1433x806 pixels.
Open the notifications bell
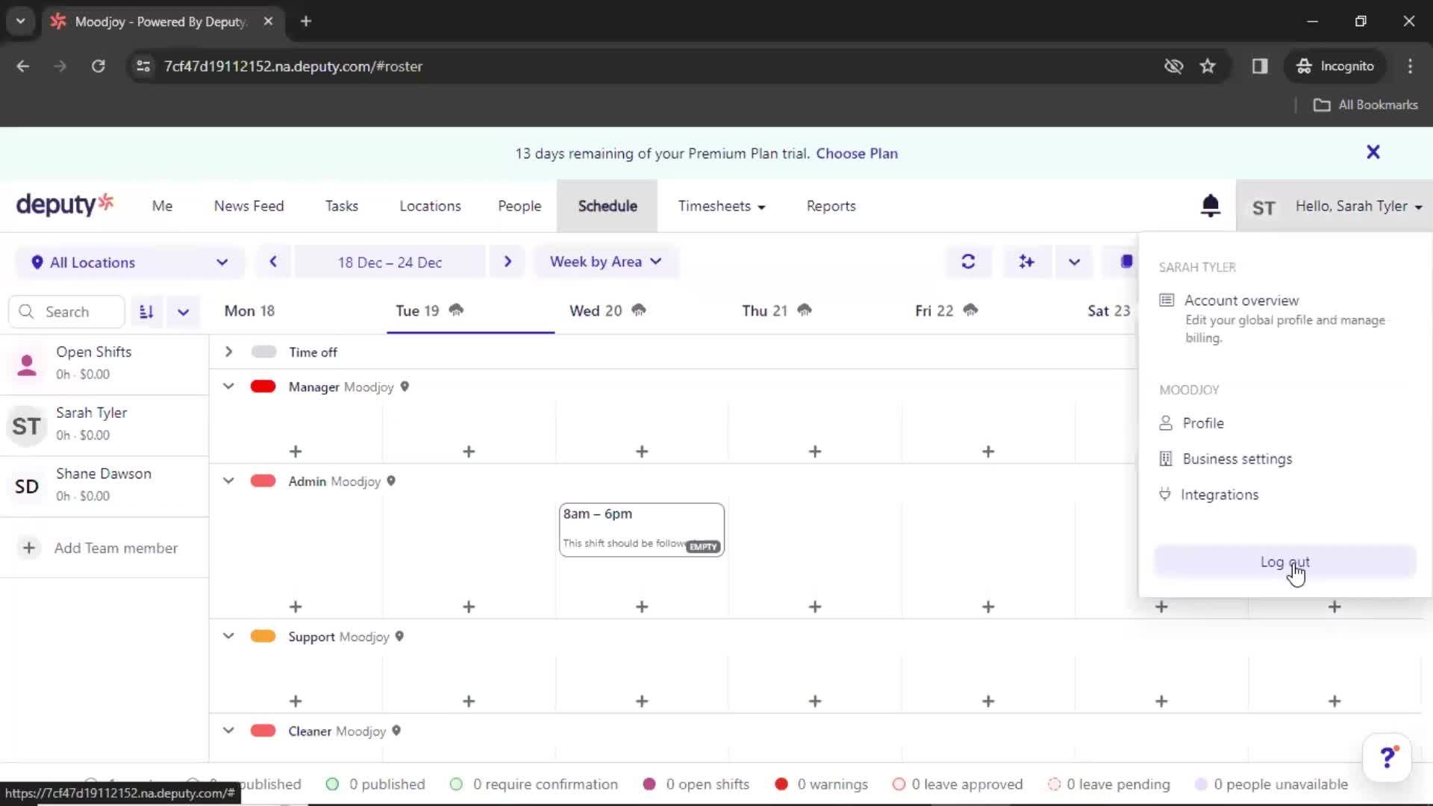[1210, 205]
